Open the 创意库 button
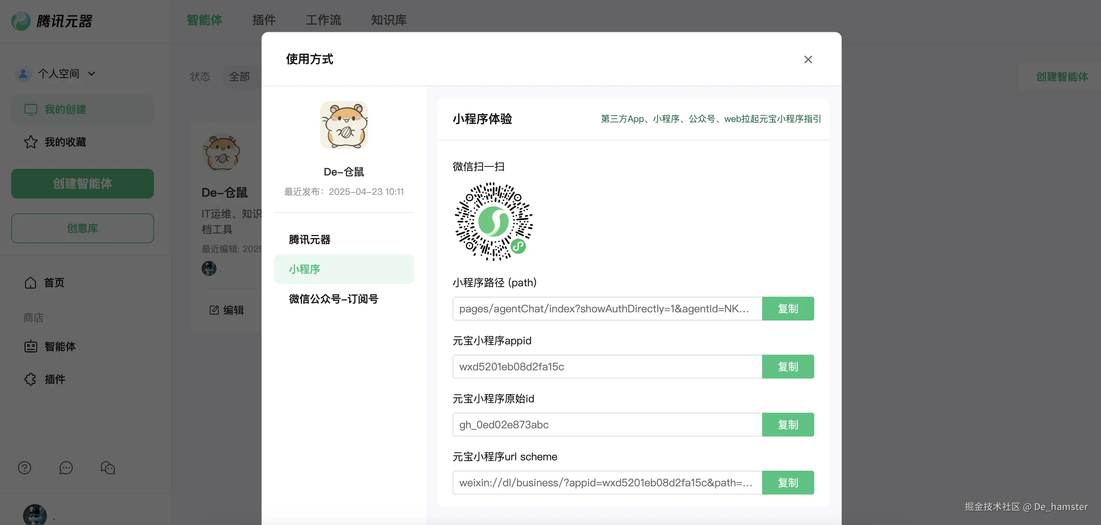 pos(83,228)
